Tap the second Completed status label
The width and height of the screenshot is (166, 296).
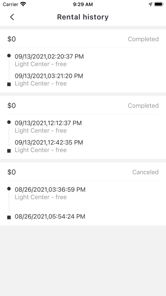(143, 105)
